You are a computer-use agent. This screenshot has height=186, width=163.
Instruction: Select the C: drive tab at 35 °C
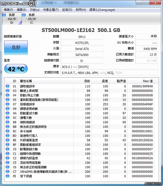(32, 19)
